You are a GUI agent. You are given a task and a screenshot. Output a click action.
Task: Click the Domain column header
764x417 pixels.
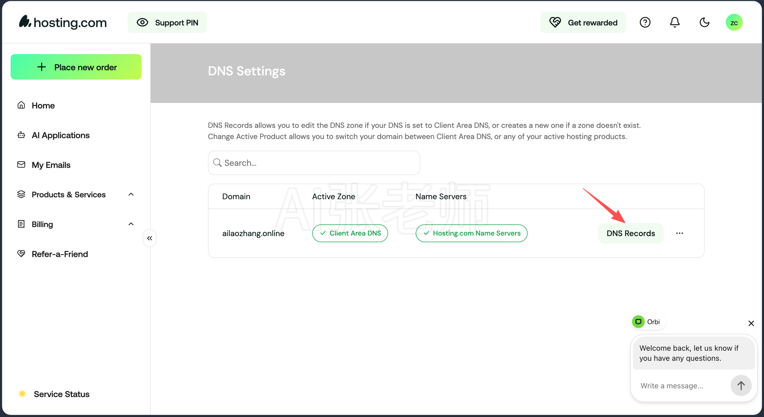236,197
